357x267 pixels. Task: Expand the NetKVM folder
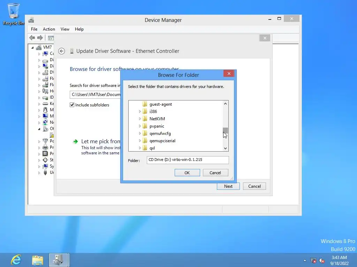pos(140,119)
